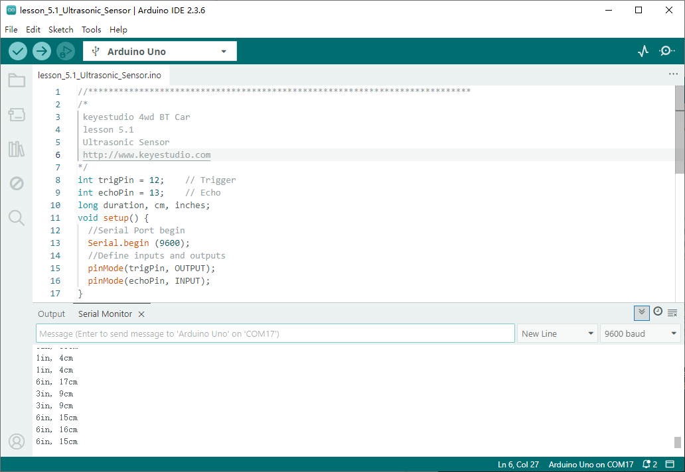Screen dimensions: 685x472
Task: Click 'Serial.begin' on line 13
Action: [118, 243]
